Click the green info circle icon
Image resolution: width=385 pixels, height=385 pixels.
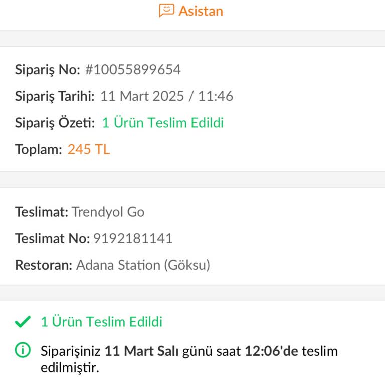[23, 351]
